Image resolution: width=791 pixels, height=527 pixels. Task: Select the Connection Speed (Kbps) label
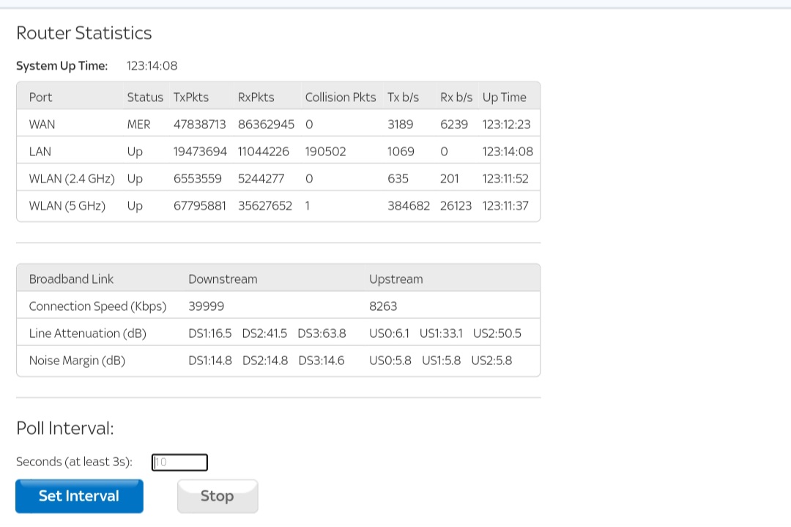(x=97, y=306)
